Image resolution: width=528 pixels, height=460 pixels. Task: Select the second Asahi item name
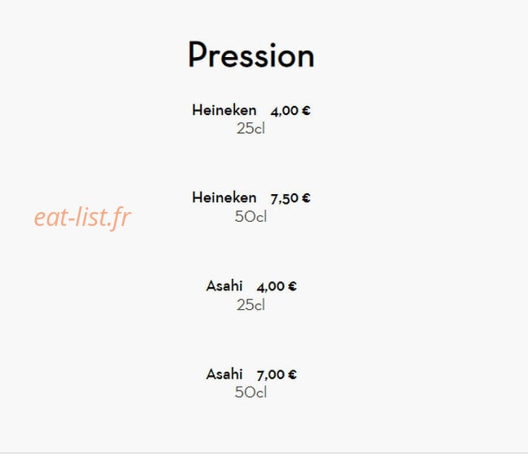(224, 374)
